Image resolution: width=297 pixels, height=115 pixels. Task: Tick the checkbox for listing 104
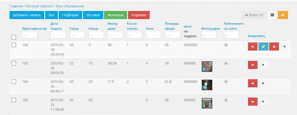[x=14, y=82]
